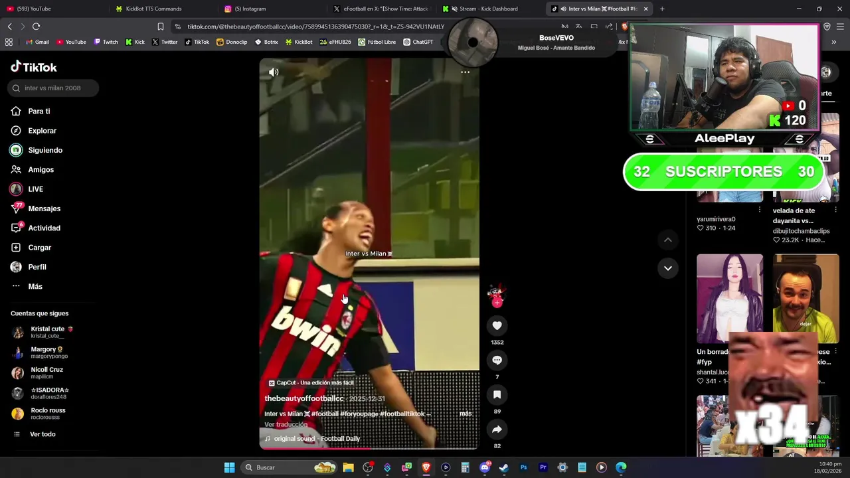Click the taskbar Buscar search box
Image resolution: width=850 pixels, height=478 pixels.
tap(289, 467)
